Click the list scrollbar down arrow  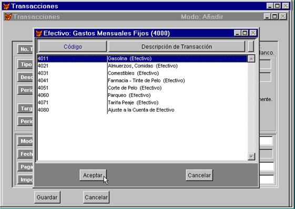click(251, 156)
